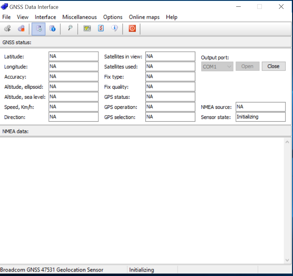The width and height of the screenshot is (293, 276).
Task: Click the GNSS Data Interface title icon
Action: (x=4, y=7)
